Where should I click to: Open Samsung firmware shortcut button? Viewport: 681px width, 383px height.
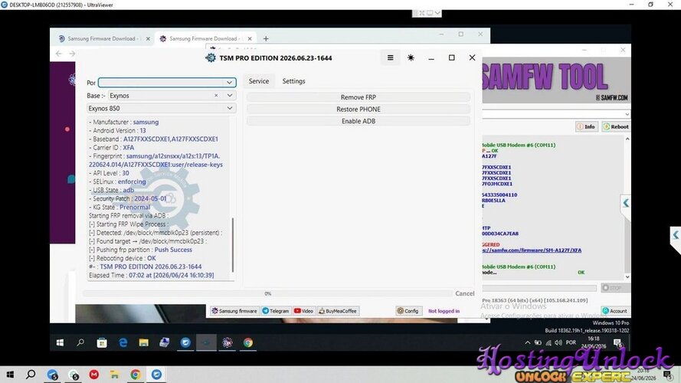tap(234, 311)
